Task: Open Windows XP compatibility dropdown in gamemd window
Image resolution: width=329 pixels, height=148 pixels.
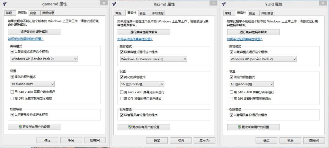Action: point(44,59)
